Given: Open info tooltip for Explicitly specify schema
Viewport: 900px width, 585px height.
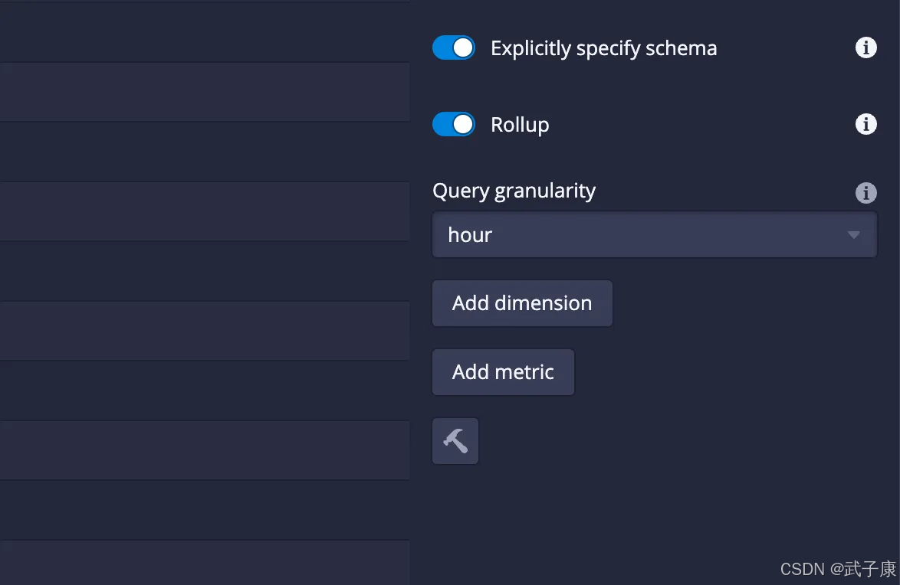Looking at the screenshot, I should point(866,48).
